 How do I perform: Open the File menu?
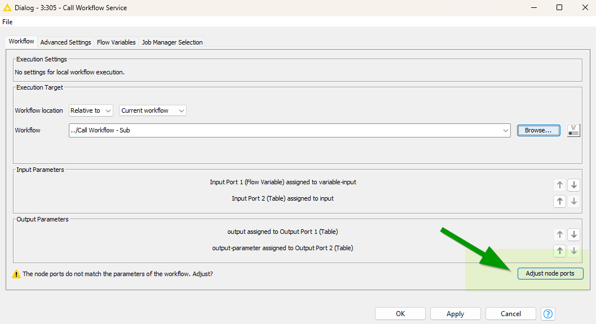pyautogui.click(x=7, y=21)
